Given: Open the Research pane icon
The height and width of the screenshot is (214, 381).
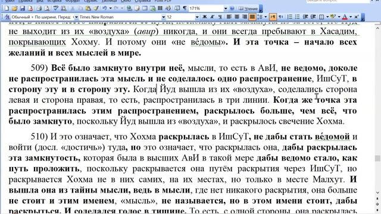Looking at the screenshot, I should [64, 8].
